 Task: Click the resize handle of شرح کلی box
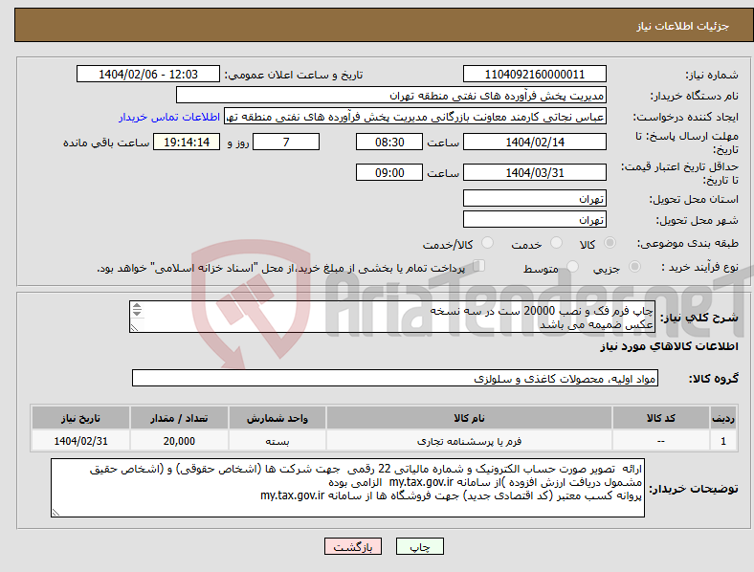click(134, 327)
